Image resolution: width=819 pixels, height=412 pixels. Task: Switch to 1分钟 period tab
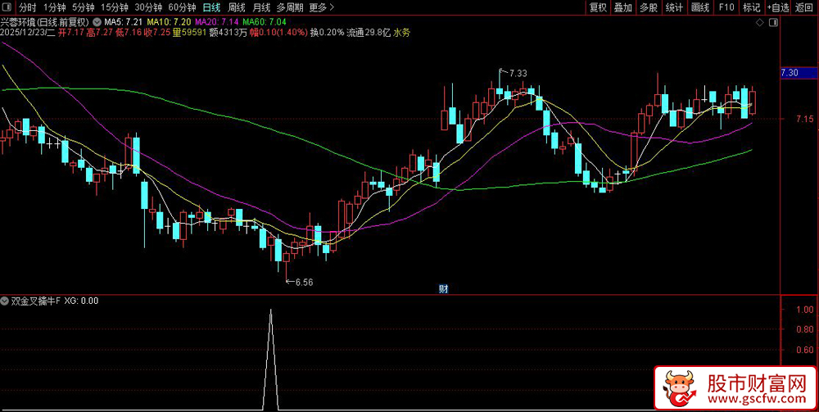pos(54,7)
